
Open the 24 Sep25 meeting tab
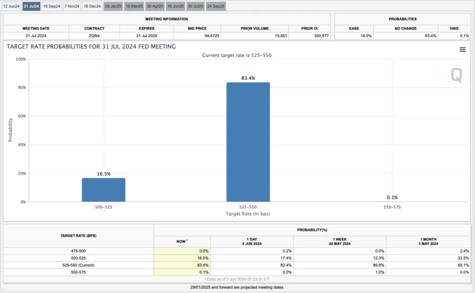pyautogui.click(x=216, y=6)
